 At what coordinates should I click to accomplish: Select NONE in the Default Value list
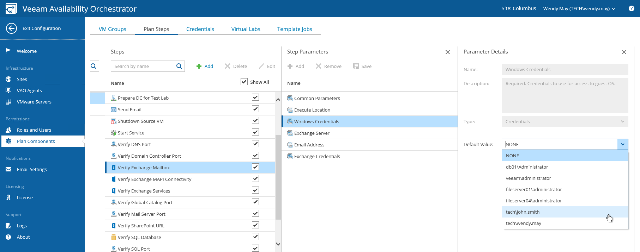point(565,156)
